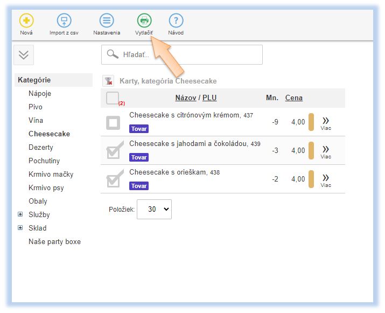Screen dimensions: 385x313
Task: Open the Položiek count dropdown
Action: tap(154, 210)
